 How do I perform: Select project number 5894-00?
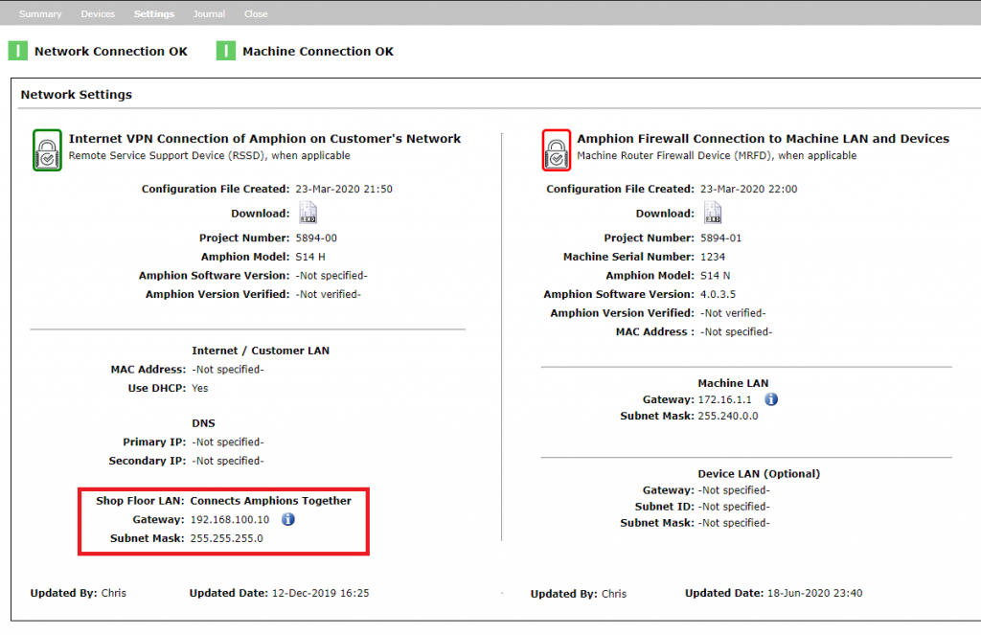316,238
